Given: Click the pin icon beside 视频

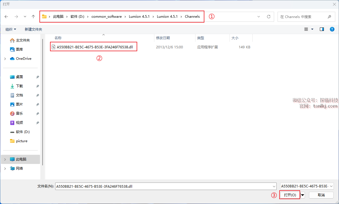Looking at the screenshot, I should 38,123.
